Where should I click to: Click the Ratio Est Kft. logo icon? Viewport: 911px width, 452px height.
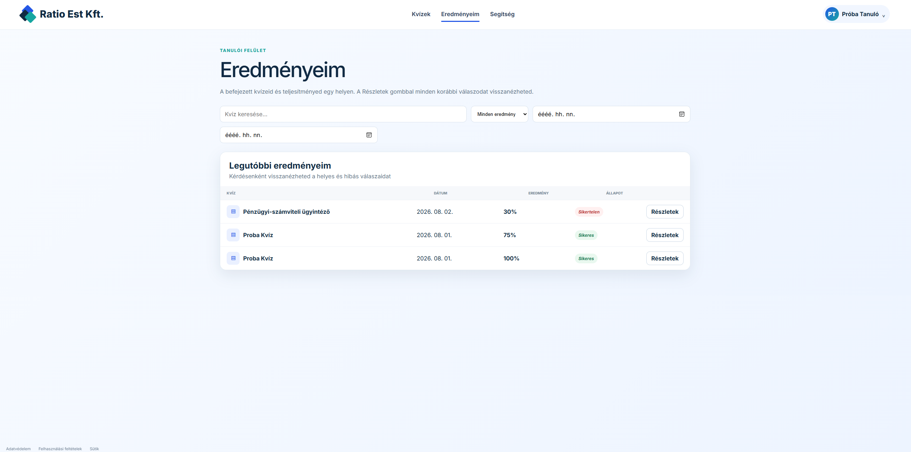pyautogui.click(x=28, y=14)
